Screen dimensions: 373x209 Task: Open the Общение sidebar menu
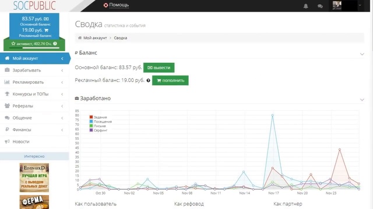[34, 117]
